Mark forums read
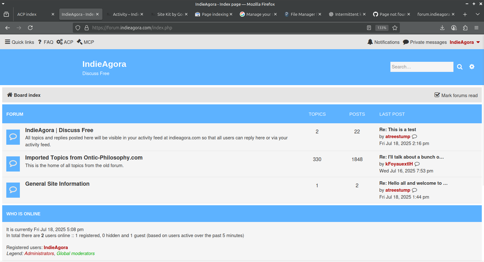Image resolution: width=484 pixels, height=262 pixels. click(456, 95)
